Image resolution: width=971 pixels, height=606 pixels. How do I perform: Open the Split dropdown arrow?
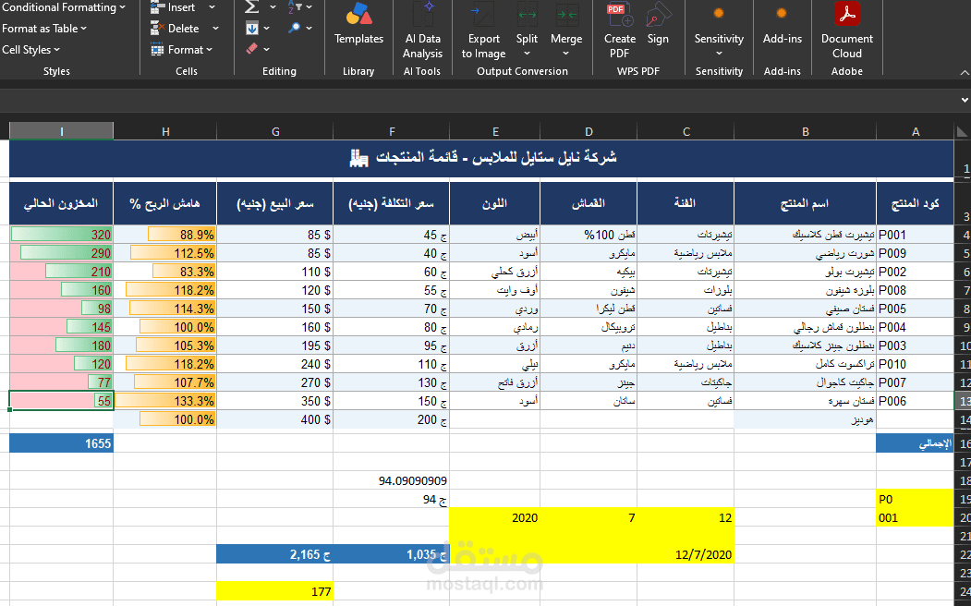[x=527, y=54]
